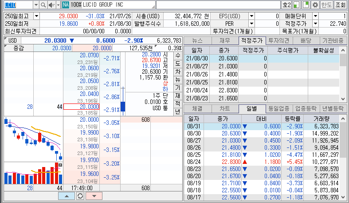Image resolution: width=349 pixels, height=203 pixels.
Task: Open the 매매단위 field dropdown
Action: tap(315, 16)
